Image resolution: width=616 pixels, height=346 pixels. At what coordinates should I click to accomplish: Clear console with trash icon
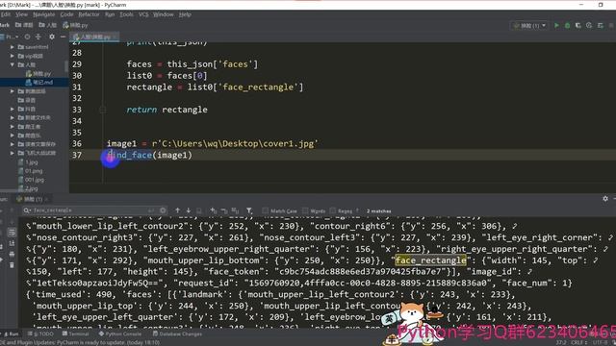[x=12, y=265]
